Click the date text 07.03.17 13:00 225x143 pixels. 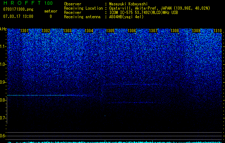tap(18, 16)
